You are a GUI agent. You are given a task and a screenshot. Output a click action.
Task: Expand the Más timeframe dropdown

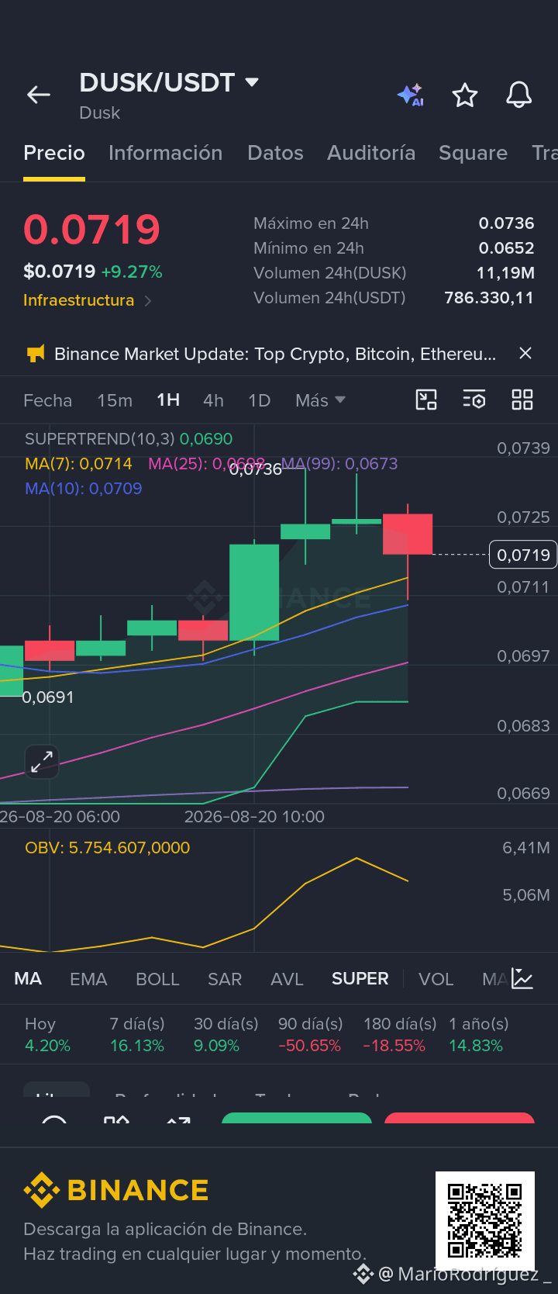coord(320,400)
